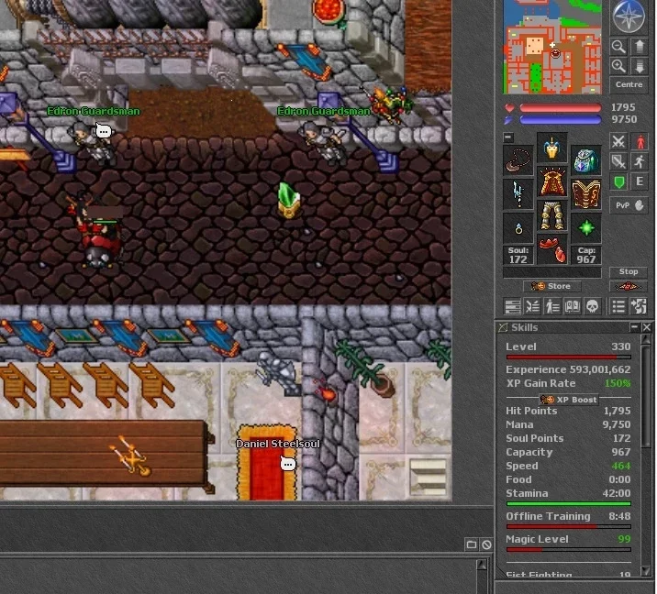Click the minimap city view

pos(552,47)
